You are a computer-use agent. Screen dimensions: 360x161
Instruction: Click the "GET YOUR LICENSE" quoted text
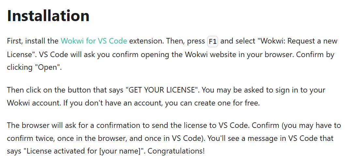tap(162, 90)
